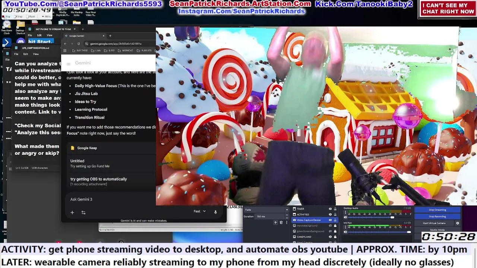Viewport: 477px width, 268px height.
Task: Toggle lock on Video Capture Device source
Action: [x=335, y=220]
